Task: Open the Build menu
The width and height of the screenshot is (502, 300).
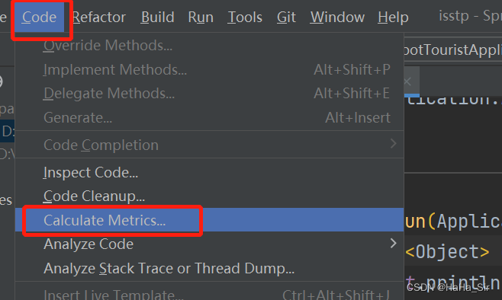Action: pos(157,18)
